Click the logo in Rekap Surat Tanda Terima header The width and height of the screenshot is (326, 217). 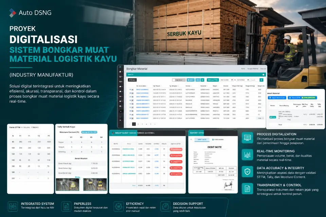pos(113,133)
